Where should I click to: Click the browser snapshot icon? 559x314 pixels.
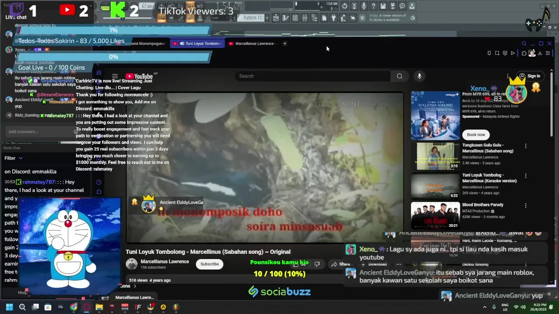[x=497, y=53]
